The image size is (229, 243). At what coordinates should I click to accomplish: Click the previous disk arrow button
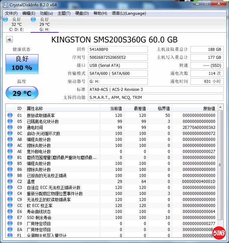coord(9,39)
